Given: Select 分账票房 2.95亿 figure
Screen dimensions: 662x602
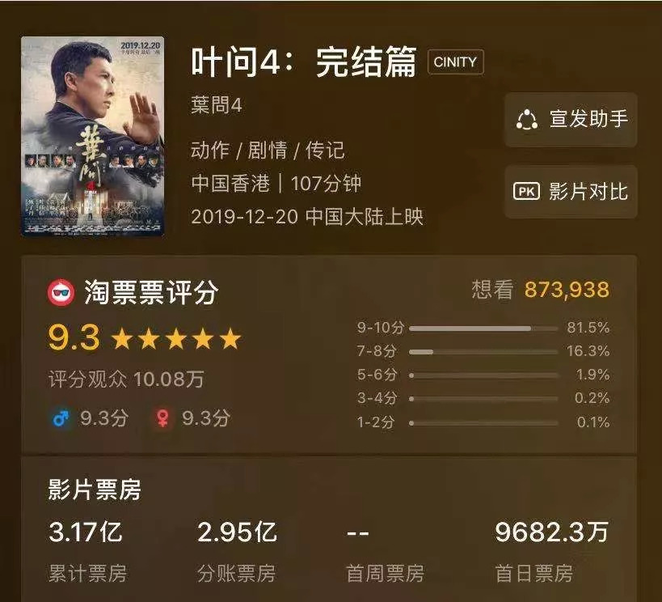Looking at the screenshot, I should point(237,532).
